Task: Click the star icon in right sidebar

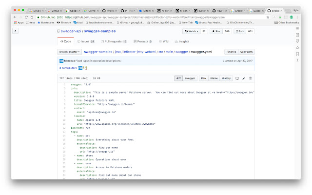Action: 297,48
